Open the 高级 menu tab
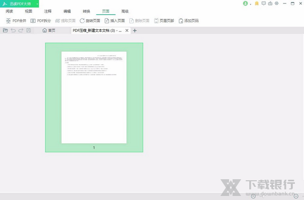 125,11
